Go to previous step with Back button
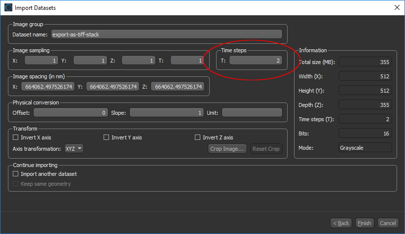This screenshot has width=405, height=234. pos(341,223)
